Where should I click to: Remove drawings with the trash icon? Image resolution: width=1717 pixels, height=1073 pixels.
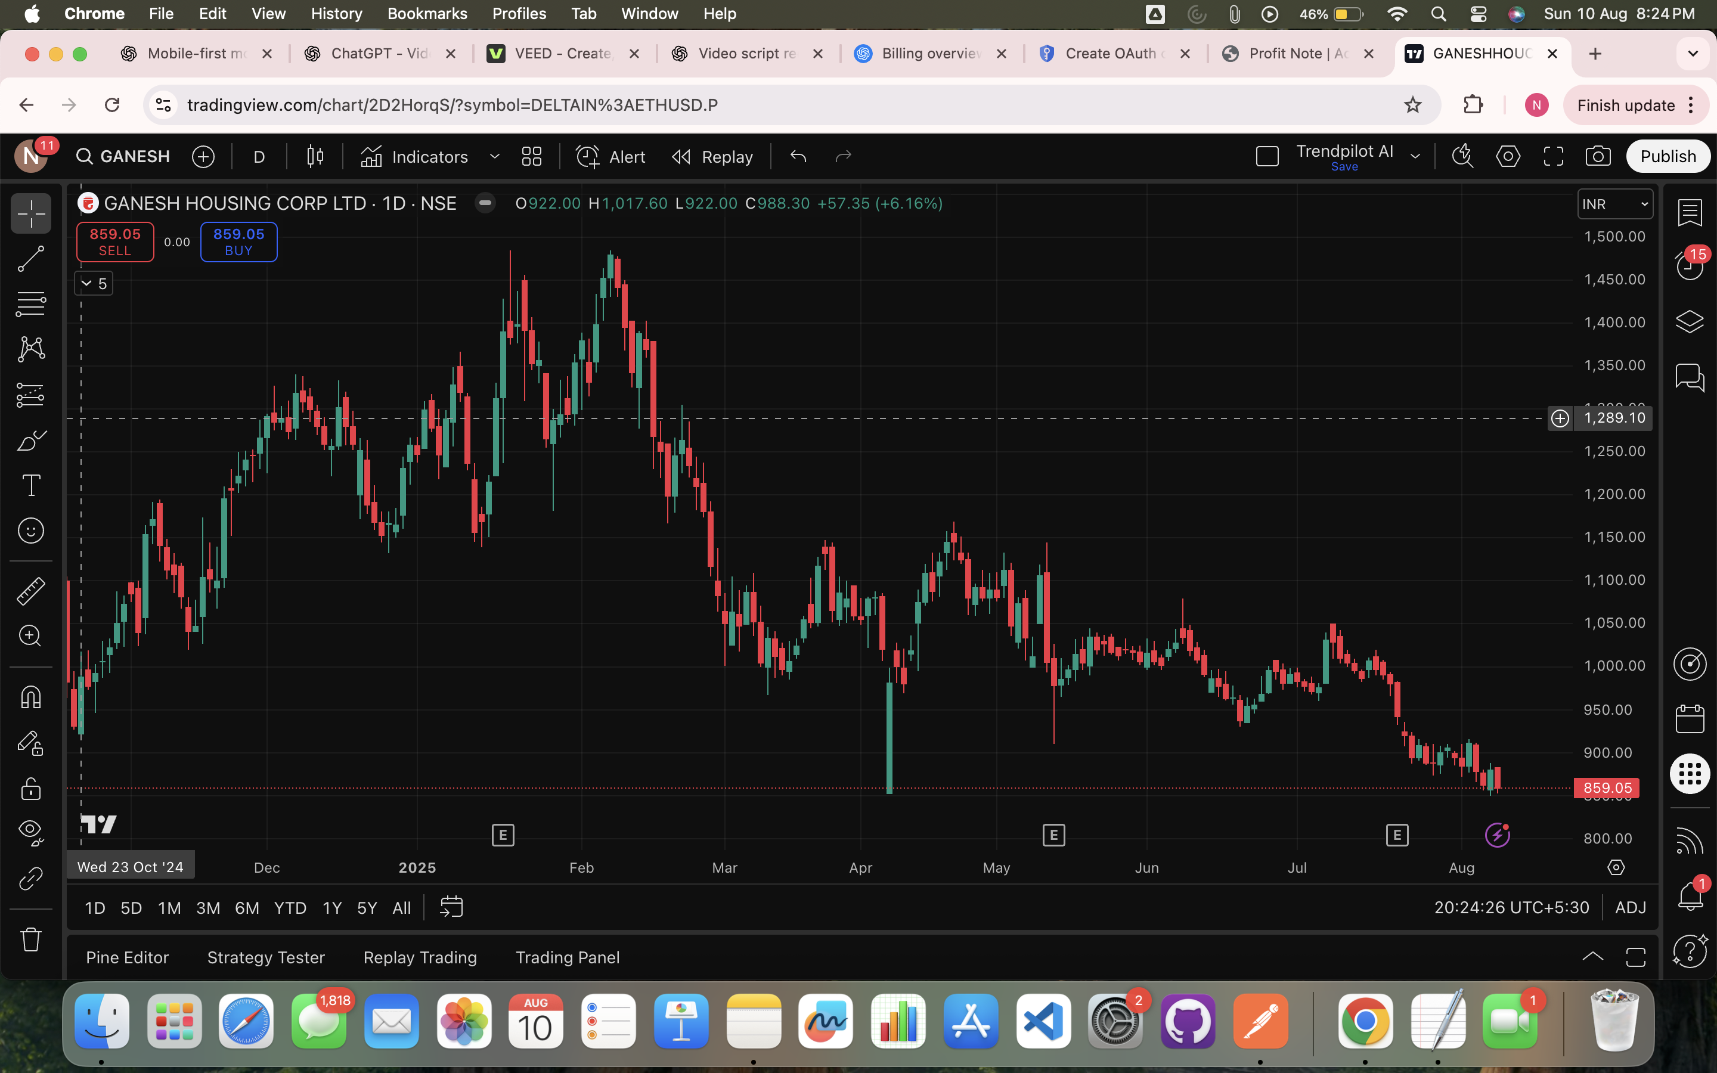pos(30,939)
